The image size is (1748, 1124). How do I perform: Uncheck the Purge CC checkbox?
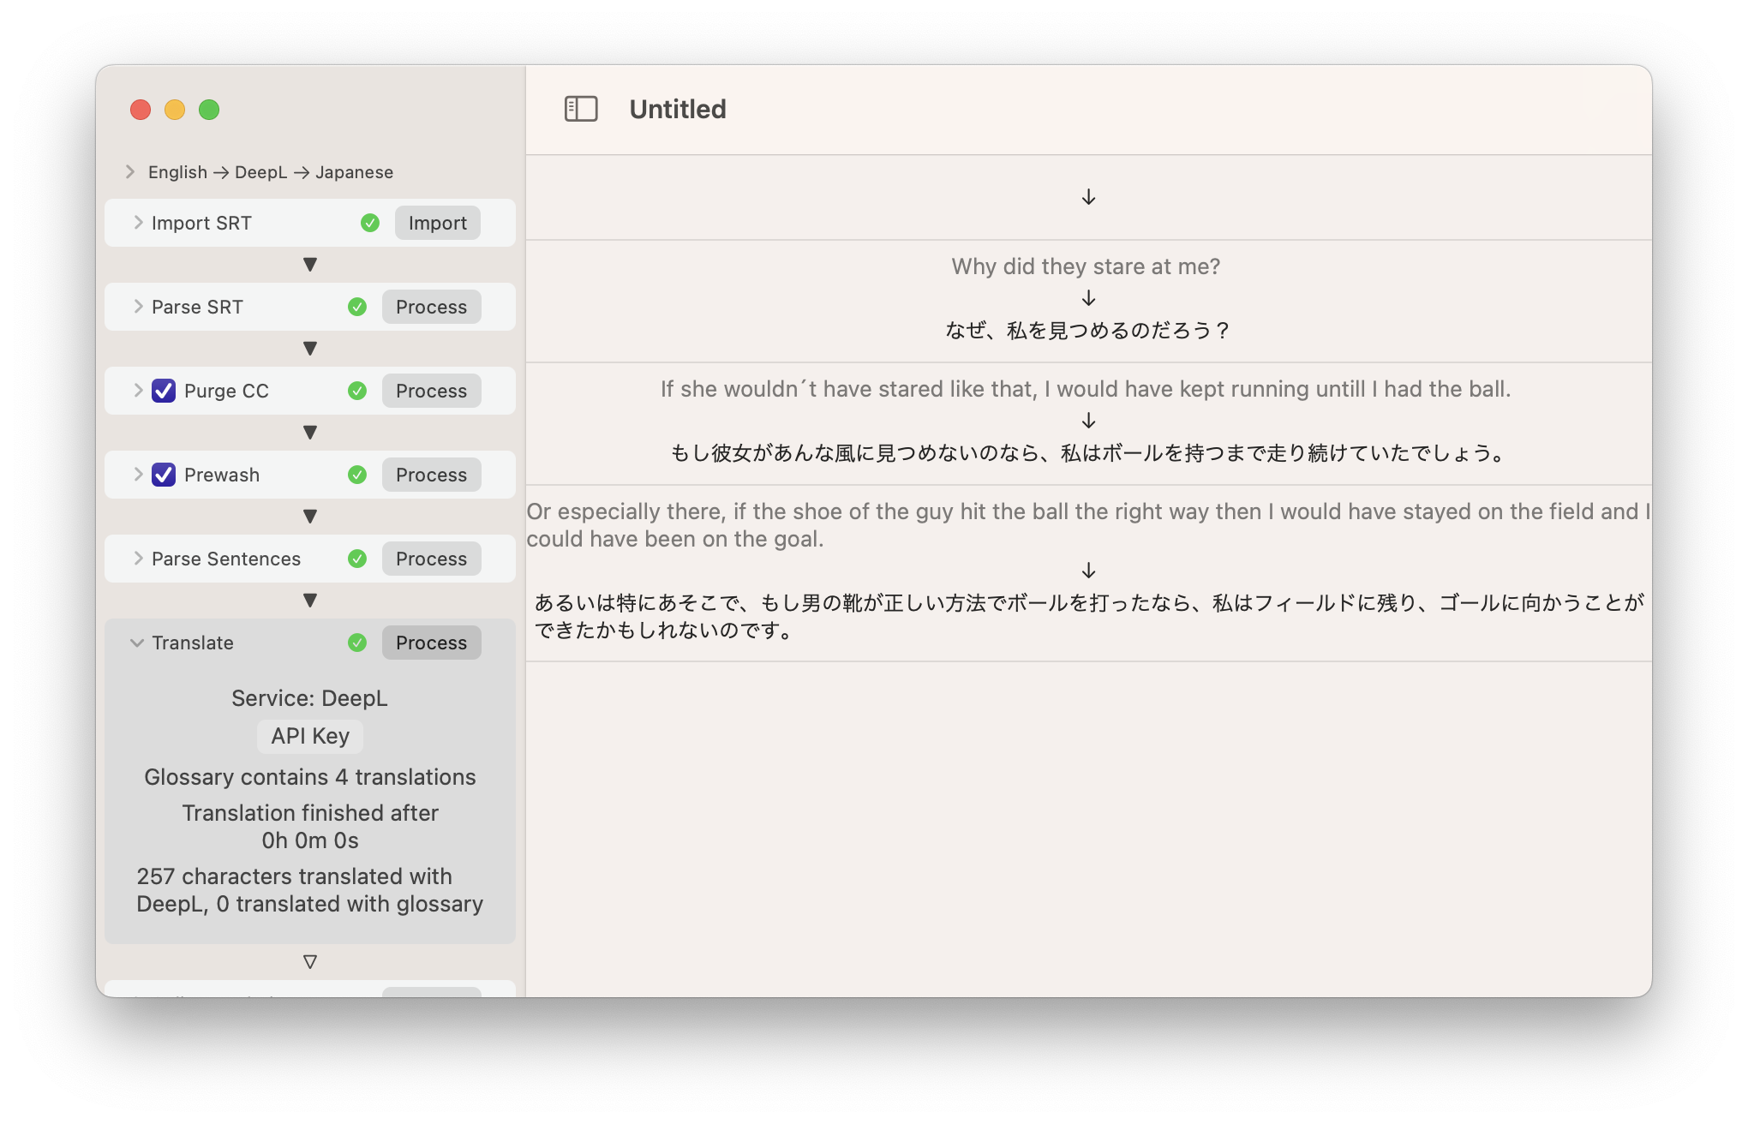tap(164, 391)
